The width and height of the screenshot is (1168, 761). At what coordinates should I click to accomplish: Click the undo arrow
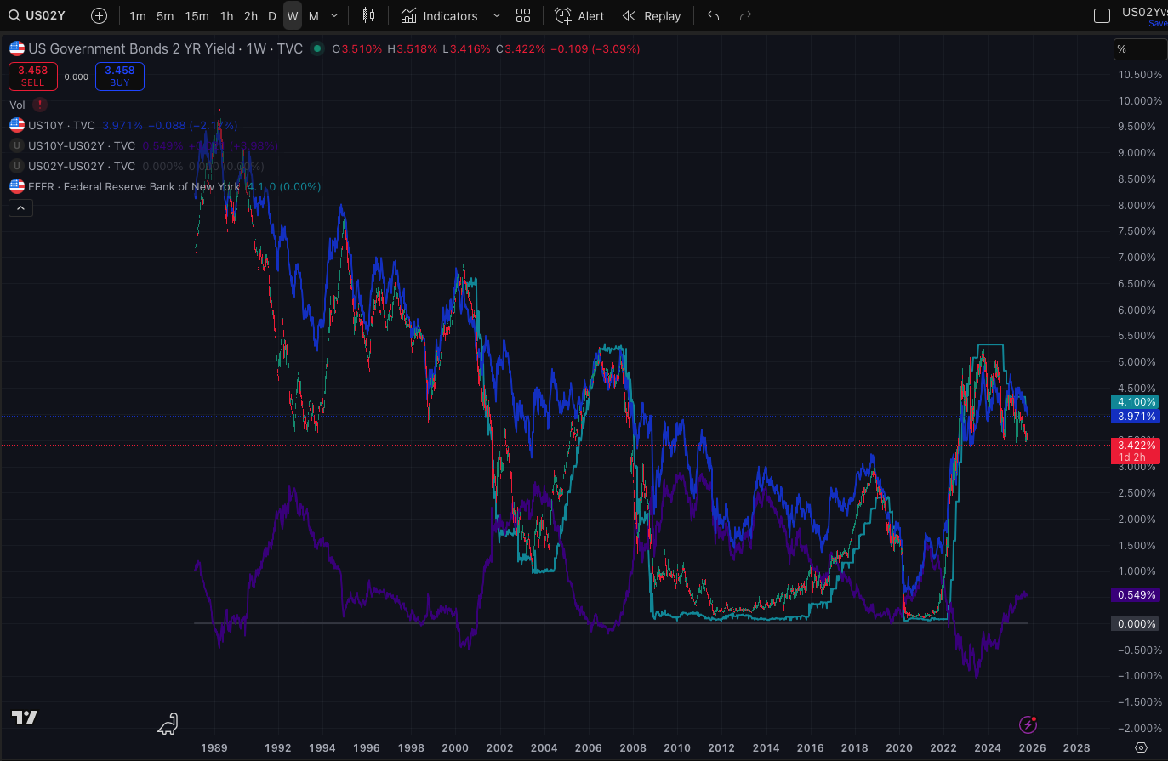click(x=713, y=15)
